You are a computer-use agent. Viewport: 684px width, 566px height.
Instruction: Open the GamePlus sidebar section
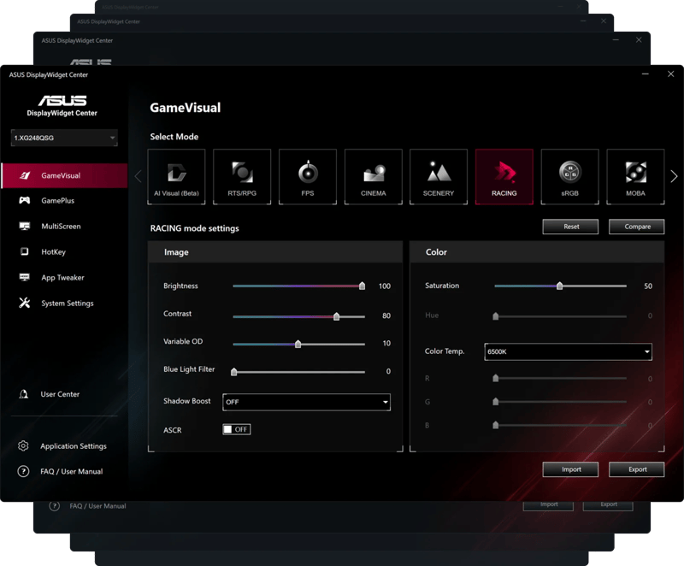coord(58,201)
